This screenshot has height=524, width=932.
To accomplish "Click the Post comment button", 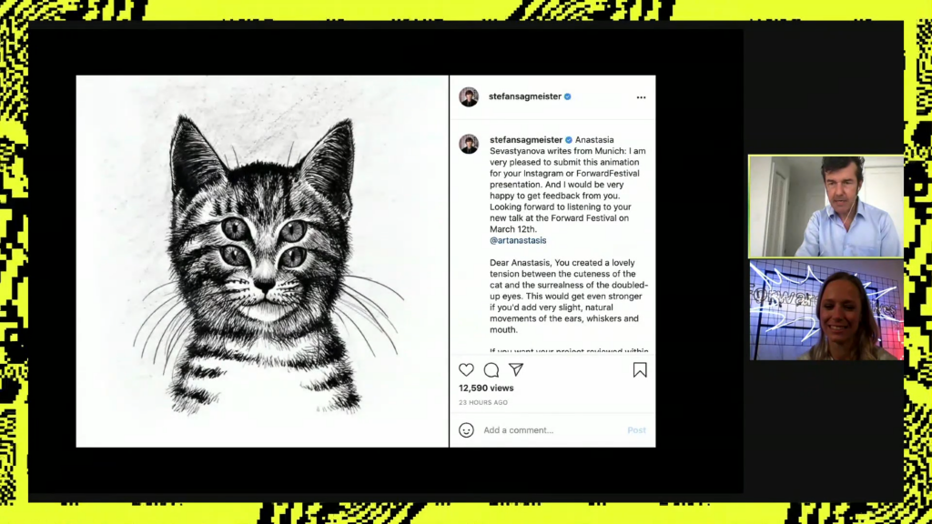I will click(636, 430).
